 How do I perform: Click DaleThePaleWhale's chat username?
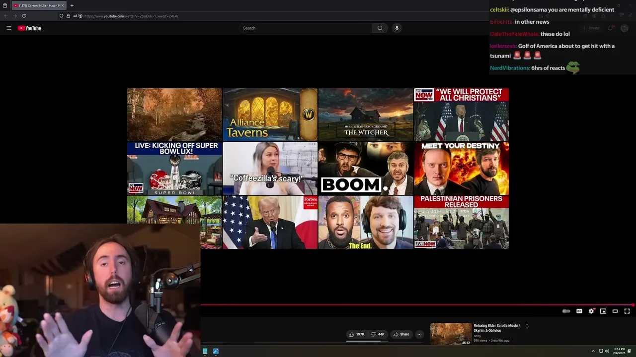pos(514,34)
